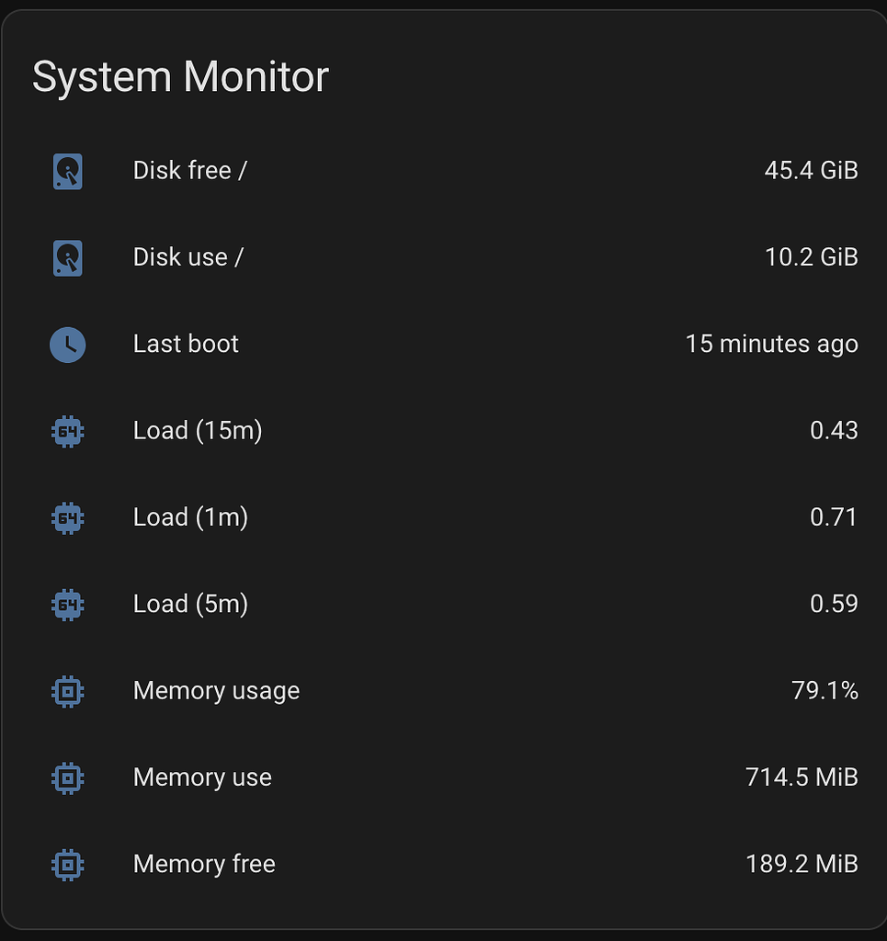The image size is (887, 941).
Task: Click the Last boot label
Action: (186, 344)
